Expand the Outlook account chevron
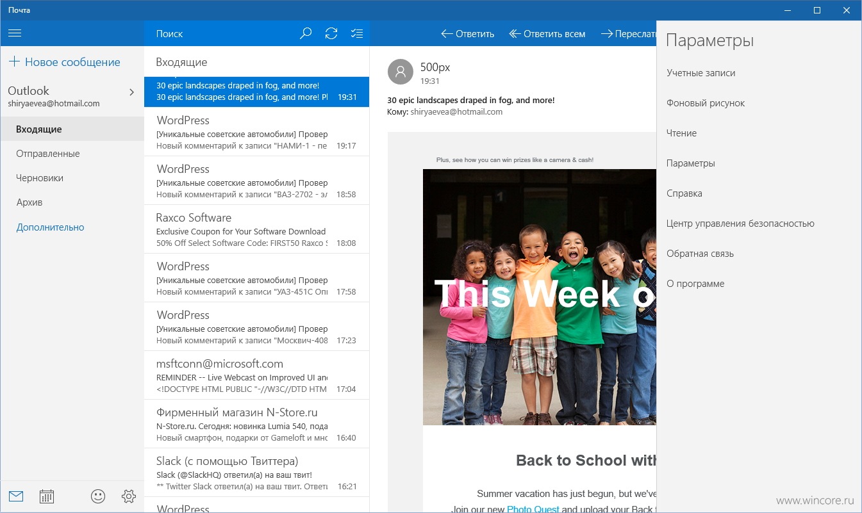862x513 pixels. (x=132, y=92)
